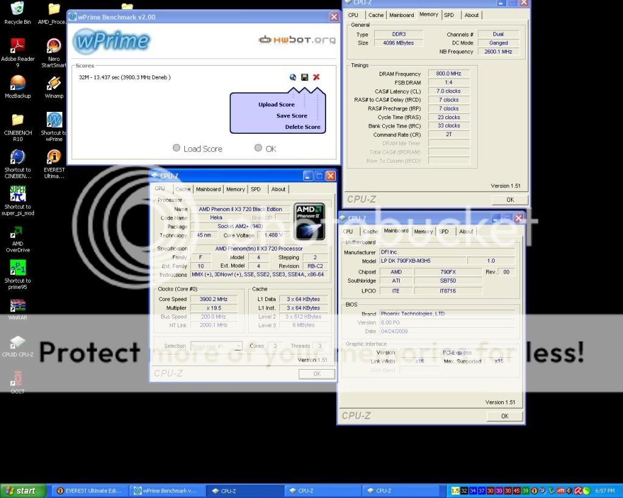Viewport: 623px width, 498px height.
Task: Click the ATI tray icon in the system tray
Action: [x=560, y=491]
